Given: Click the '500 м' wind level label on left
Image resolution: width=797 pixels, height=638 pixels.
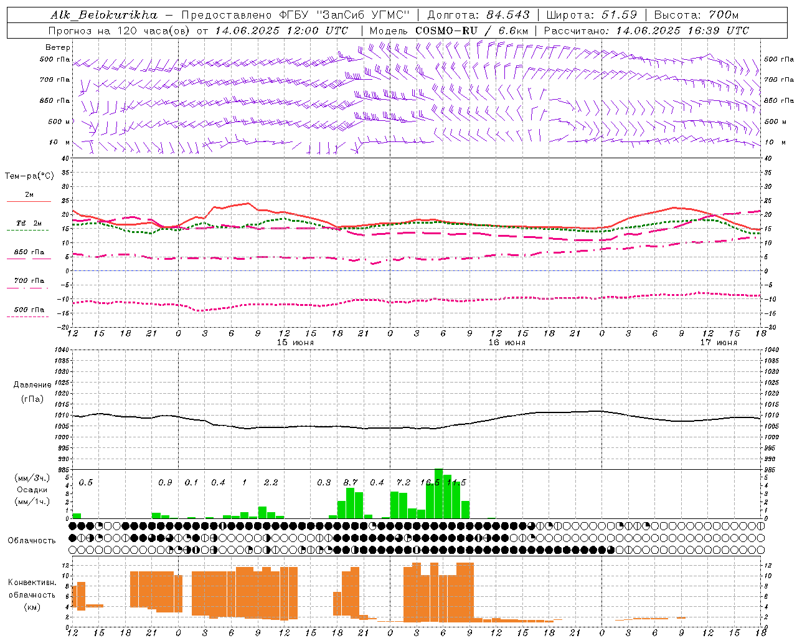Looking at the screenshot, I should [x=59, y=122].
